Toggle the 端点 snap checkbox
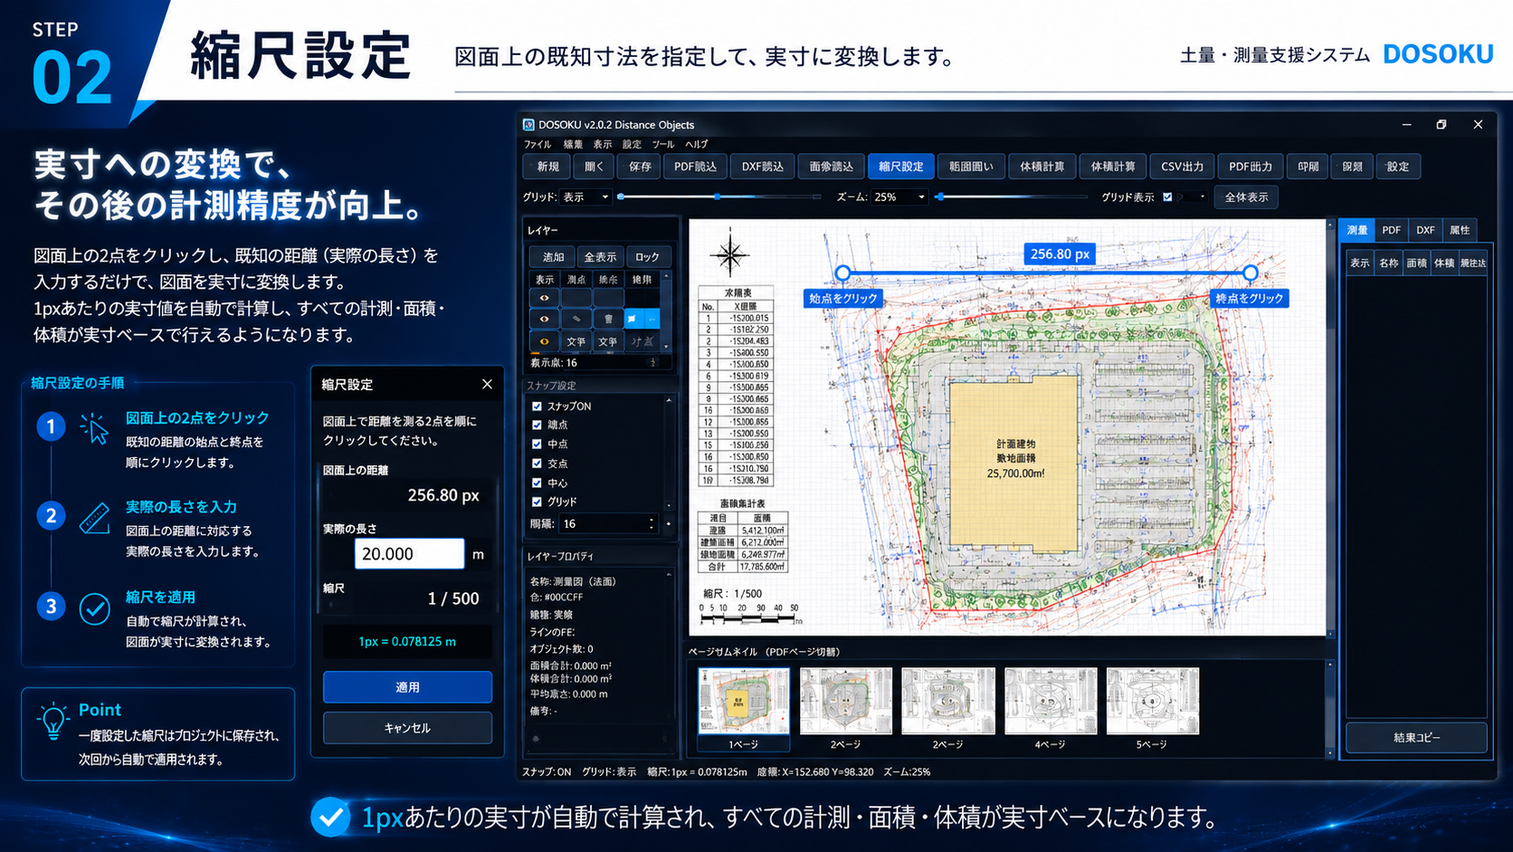Screen dimensions: 1513x852 pyautogui.click(x=537, y=425)
